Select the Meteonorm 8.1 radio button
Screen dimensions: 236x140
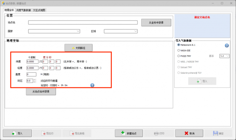[x=178, y=45]
